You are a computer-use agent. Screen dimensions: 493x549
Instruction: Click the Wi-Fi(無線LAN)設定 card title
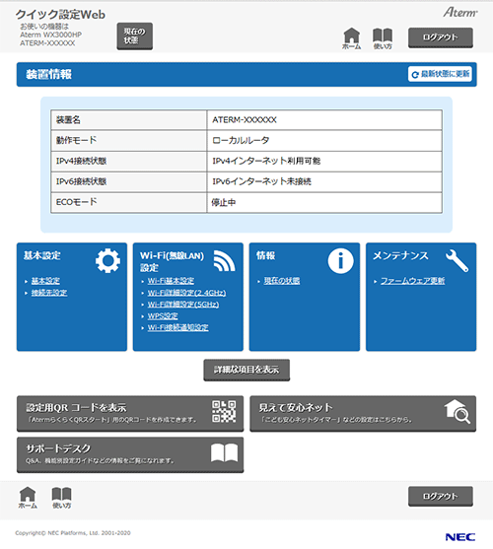172,261
